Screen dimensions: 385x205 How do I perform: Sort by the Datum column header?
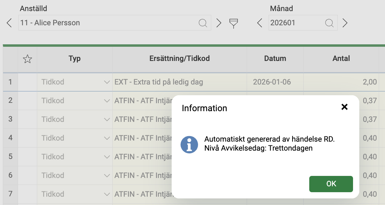[x=275, y=59]
